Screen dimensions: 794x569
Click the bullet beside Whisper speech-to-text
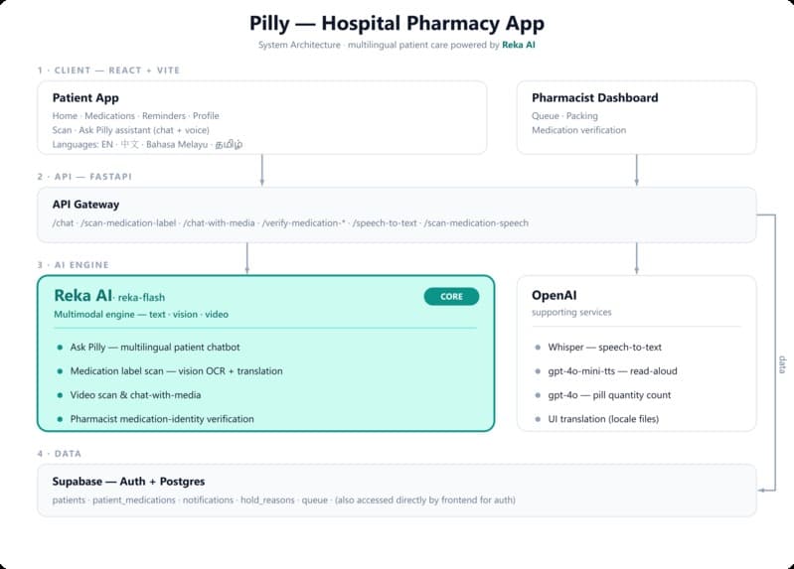(538, 348)
